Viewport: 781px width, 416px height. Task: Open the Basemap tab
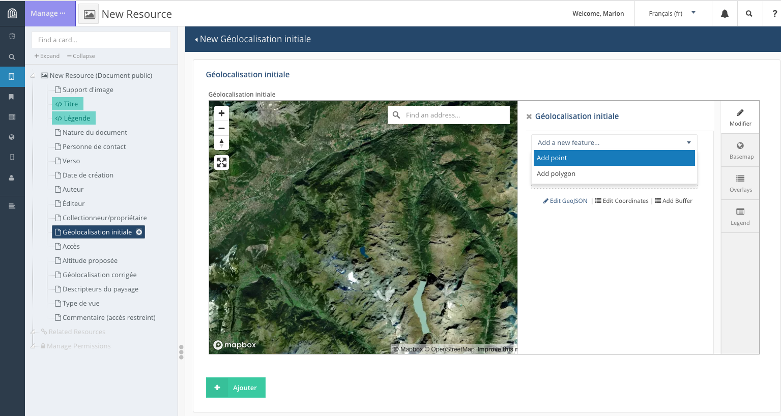[x=740, y=150]
